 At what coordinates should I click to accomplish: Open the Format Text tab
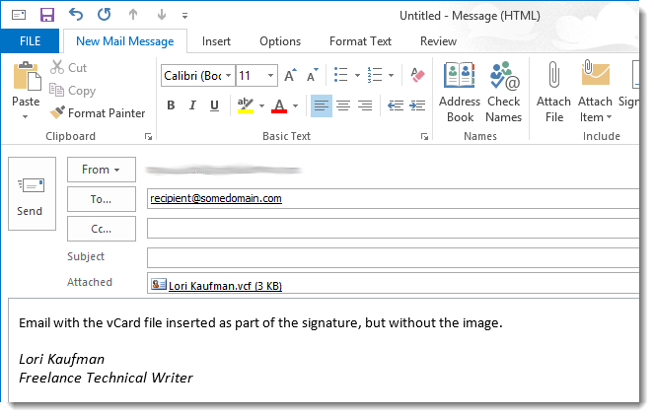click(360, 41)
